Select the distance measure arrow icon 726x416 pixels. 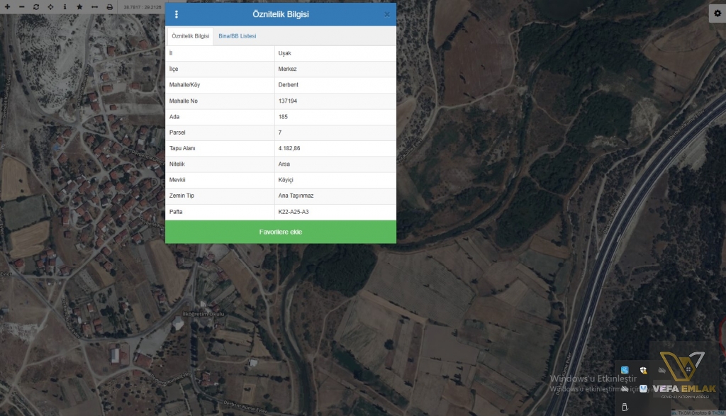[x=94, y=6]
